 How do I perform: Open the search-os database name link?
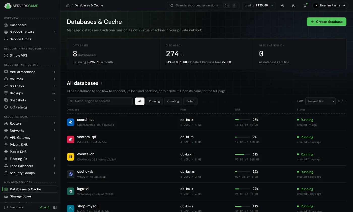[x=86, y=120]
